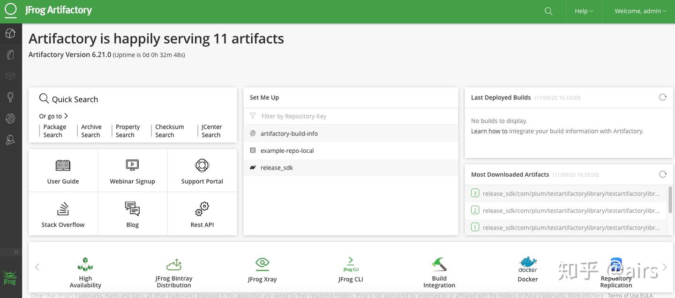Open the Stack Overflow tile
The width and height of the screenshot is (675, 298).
click(x=63, y=214)
